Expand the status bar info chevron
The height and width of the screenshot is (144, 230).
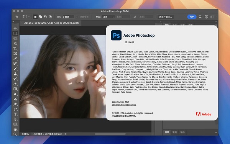(66, 134)
